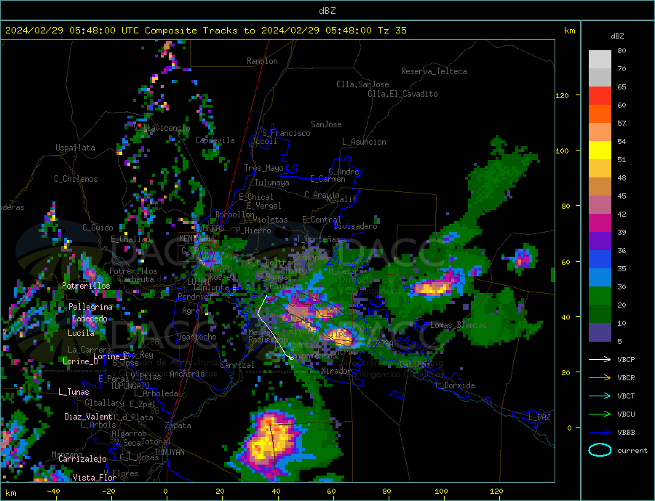Click the timestamp '2024/02/29 05:48:00 UTC Composite' header
The height and width of the screenshot is (501, 655).
101,31
